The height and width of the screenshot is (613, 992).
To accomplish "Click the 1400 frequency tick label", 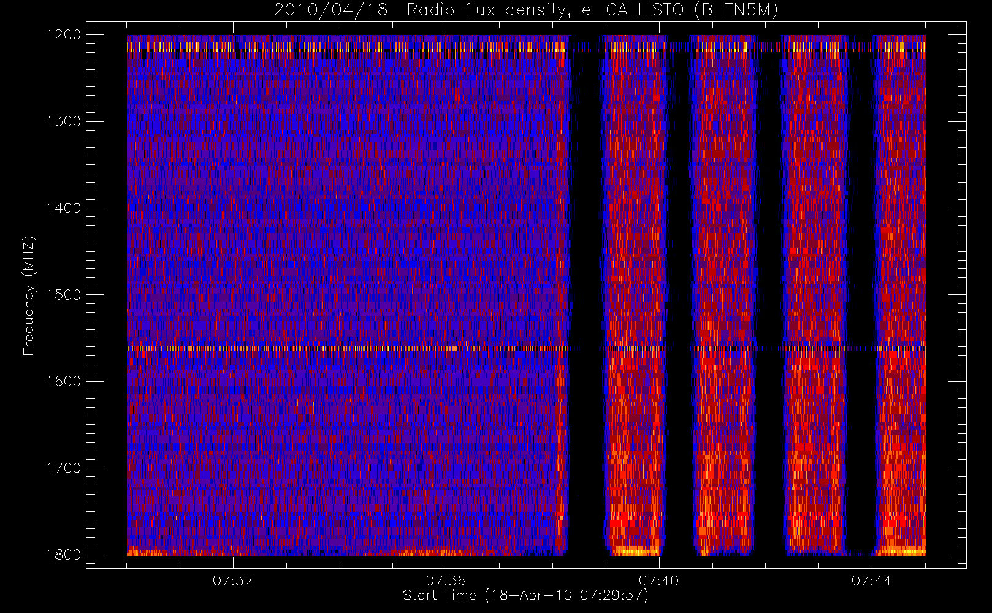I will point(64,208).
